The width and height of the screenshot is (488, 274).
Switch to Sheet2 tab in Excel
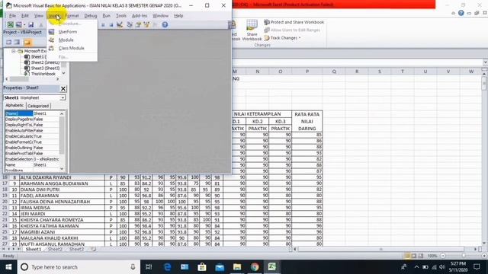[x=55, y=249]
